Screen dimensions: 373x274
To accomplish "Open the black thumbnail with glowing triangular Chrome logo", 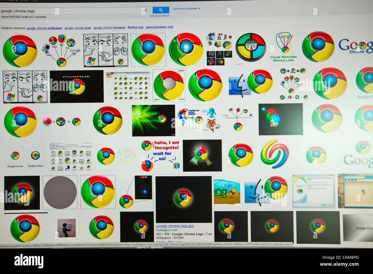I will [x=202, y=156].
